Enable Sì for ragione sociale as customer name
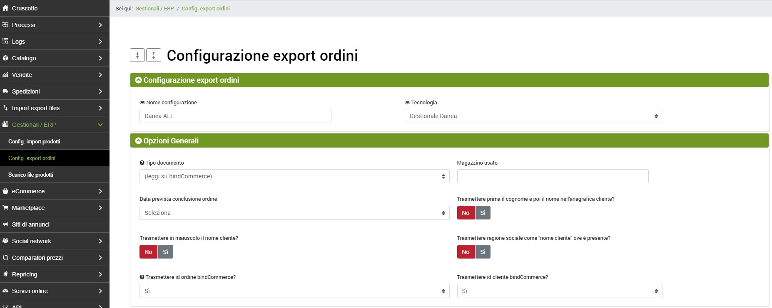 [x=483, y=252]
